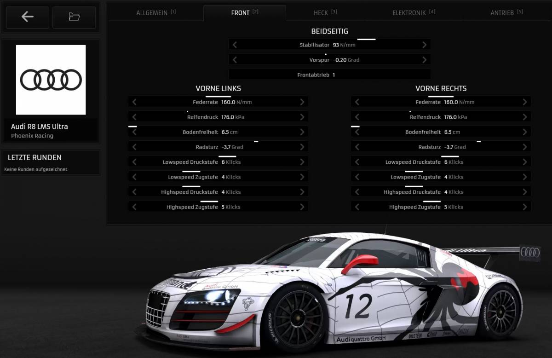Open the load setup folder icon
552x358 pixels.
[74, 17]
